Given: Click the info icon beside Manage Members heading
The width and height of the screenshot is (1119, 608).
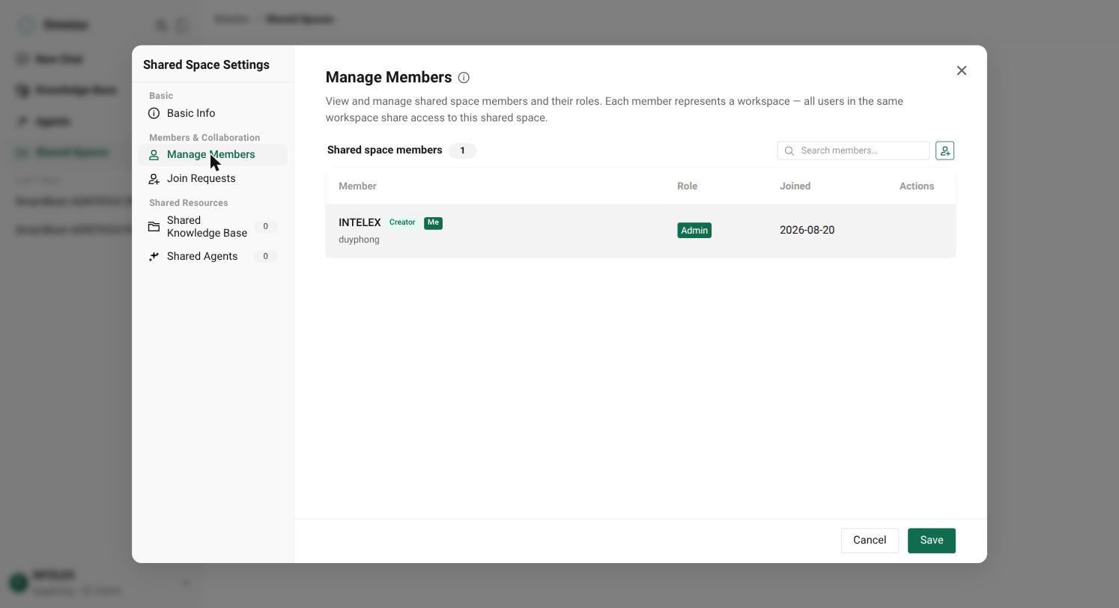Looking at the screenshot, I should pos(464,78).
